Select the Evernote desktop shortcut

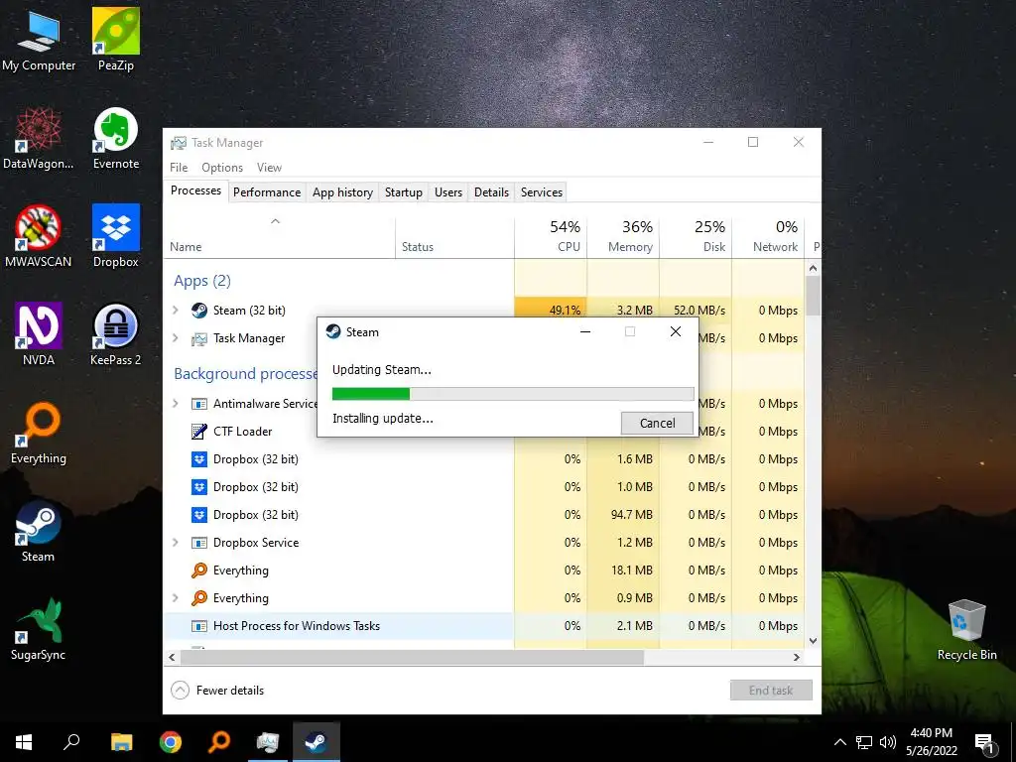(x=116, y=139)
